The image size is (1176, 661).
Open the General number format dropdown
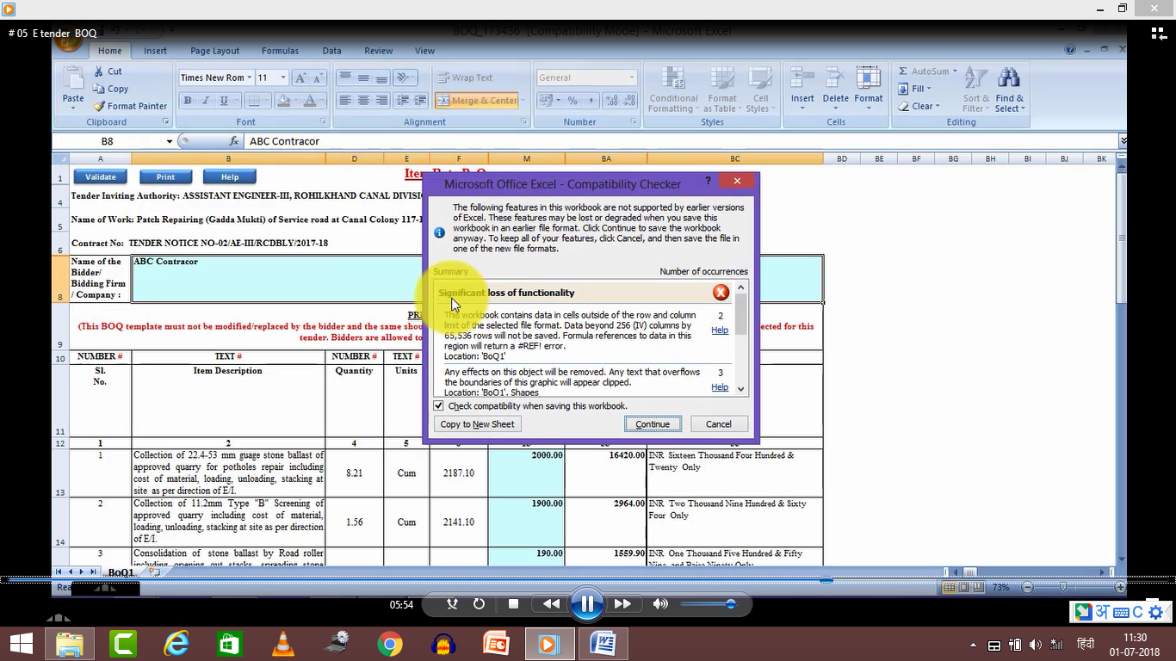[x=632, y=77]
